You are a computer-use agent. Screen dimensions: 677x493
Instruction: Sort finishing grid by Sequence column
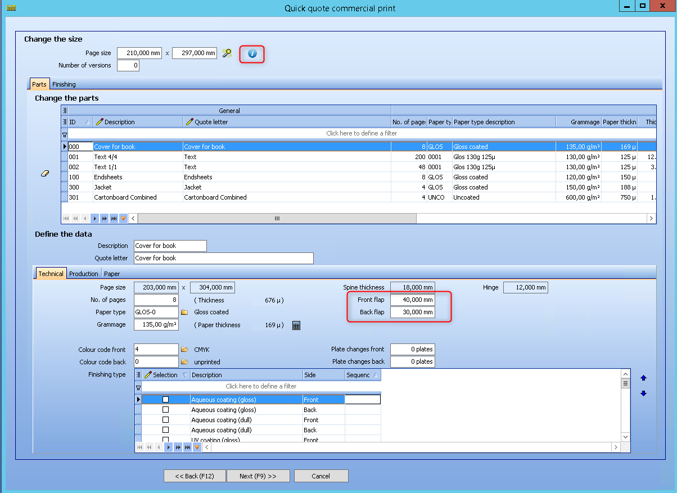point(363,375)
